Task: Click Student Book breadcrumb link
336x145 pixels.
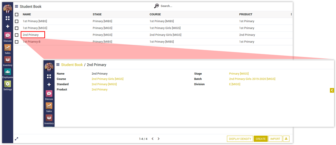Action: (72, 65)
